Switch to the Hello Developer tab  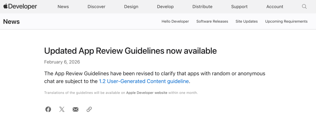[x=175, y=21]
